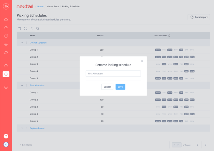Click the NAME column header
The image size is (214, 151).
(x=32, y=36)
